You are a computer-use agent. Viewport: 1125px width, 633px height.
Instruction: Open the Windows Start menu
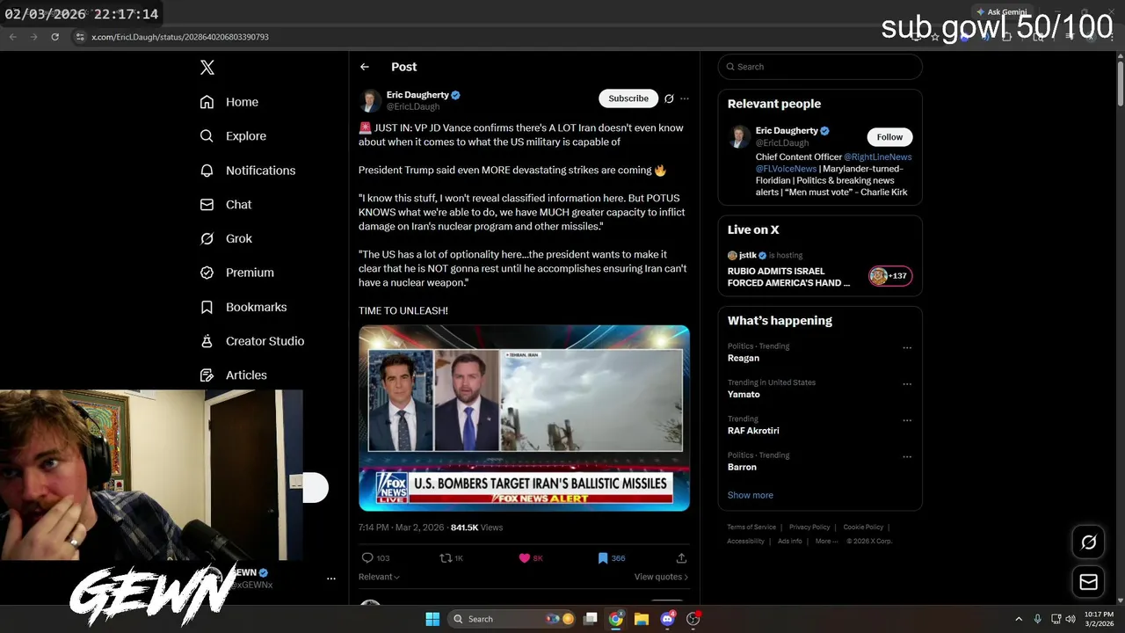tap(432, 619)
